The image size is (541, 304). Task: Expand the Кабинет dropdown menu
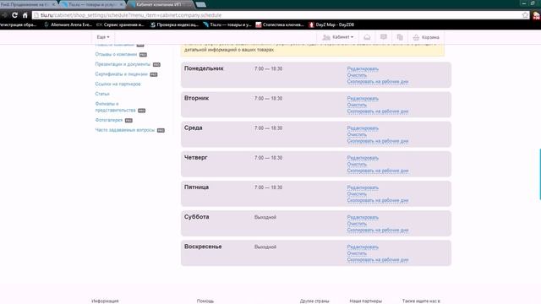point(338,37)
